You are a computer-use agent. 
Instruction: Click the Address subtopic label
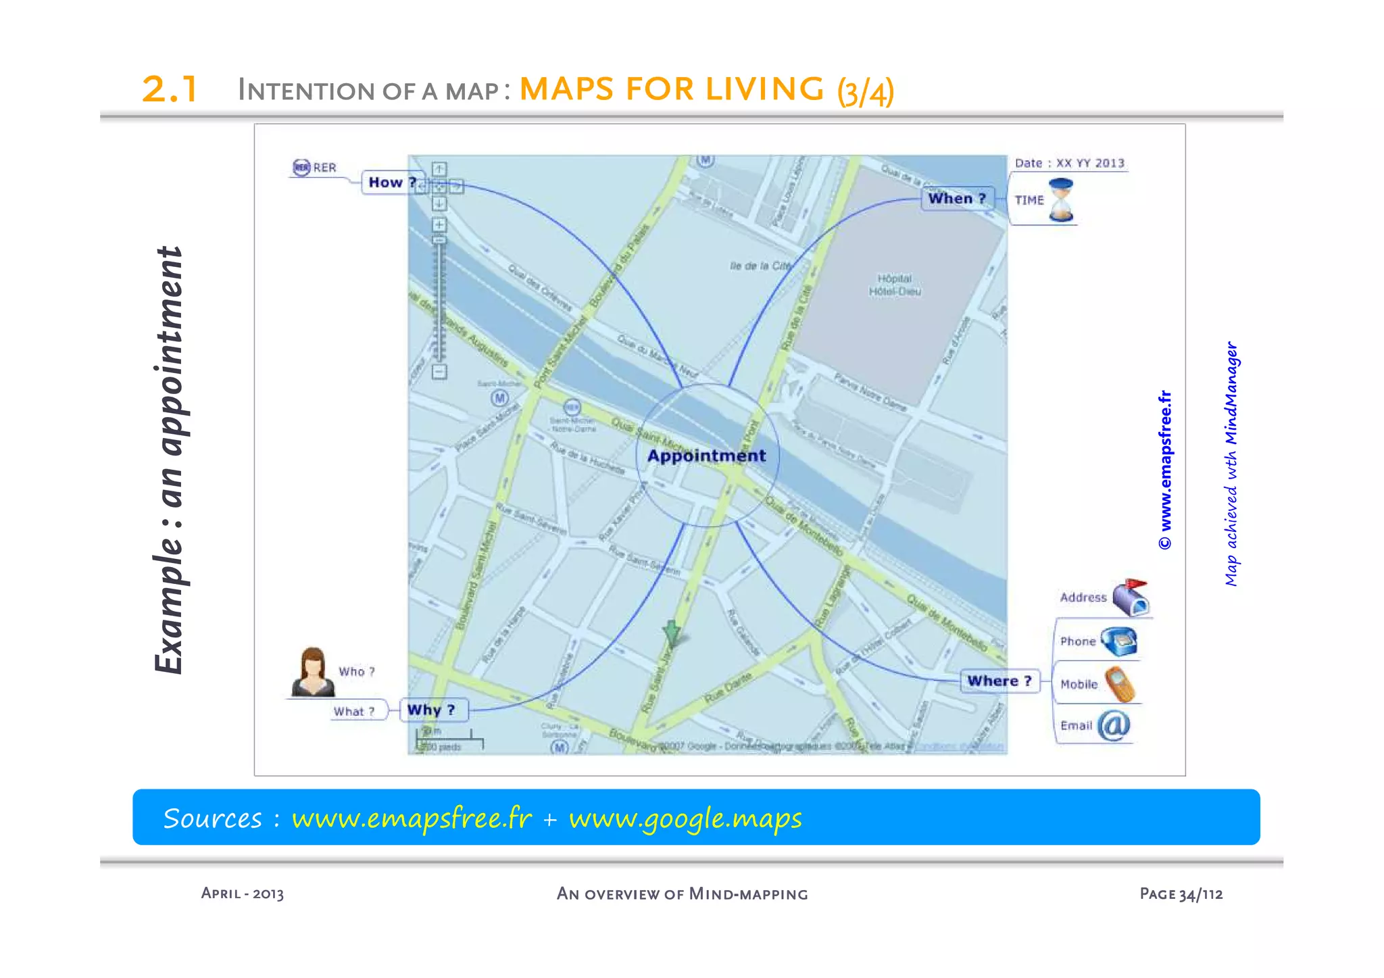(1083, 597)
